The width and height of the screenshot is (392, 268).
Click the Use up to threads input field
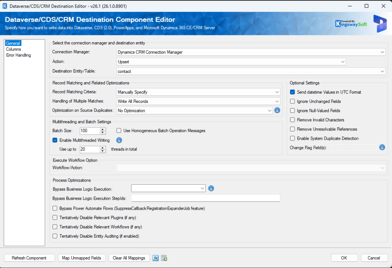[x=90, y=149]
